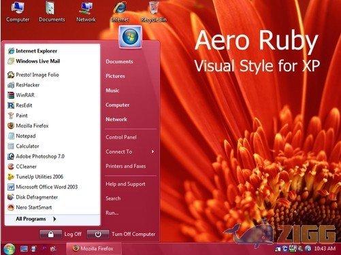
Task: Open the Computer desktop icon
Action: click(x=18, y=12)
